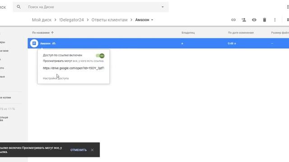
Task: Click the trash delete icon
Action: click(265, 20)
